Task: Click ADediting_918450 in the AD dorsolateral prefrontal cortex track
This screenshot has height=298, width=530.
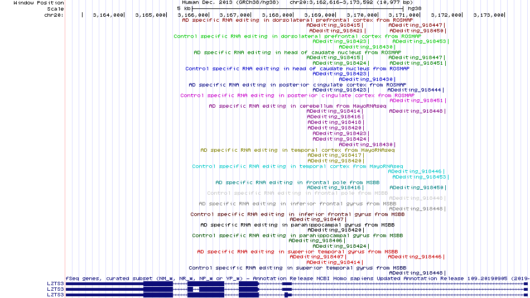Action: point(418,31)
